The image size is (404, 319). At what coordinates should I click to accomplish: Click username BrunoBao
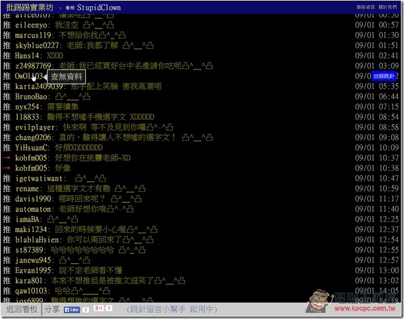click(31, 97)
